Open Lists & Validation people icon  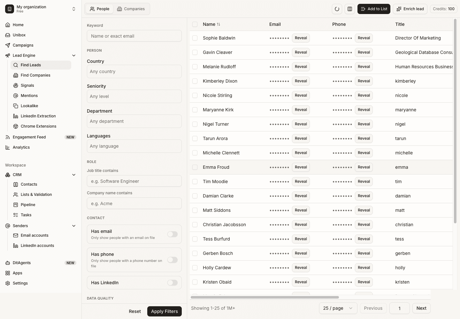[x=16, y=195]
